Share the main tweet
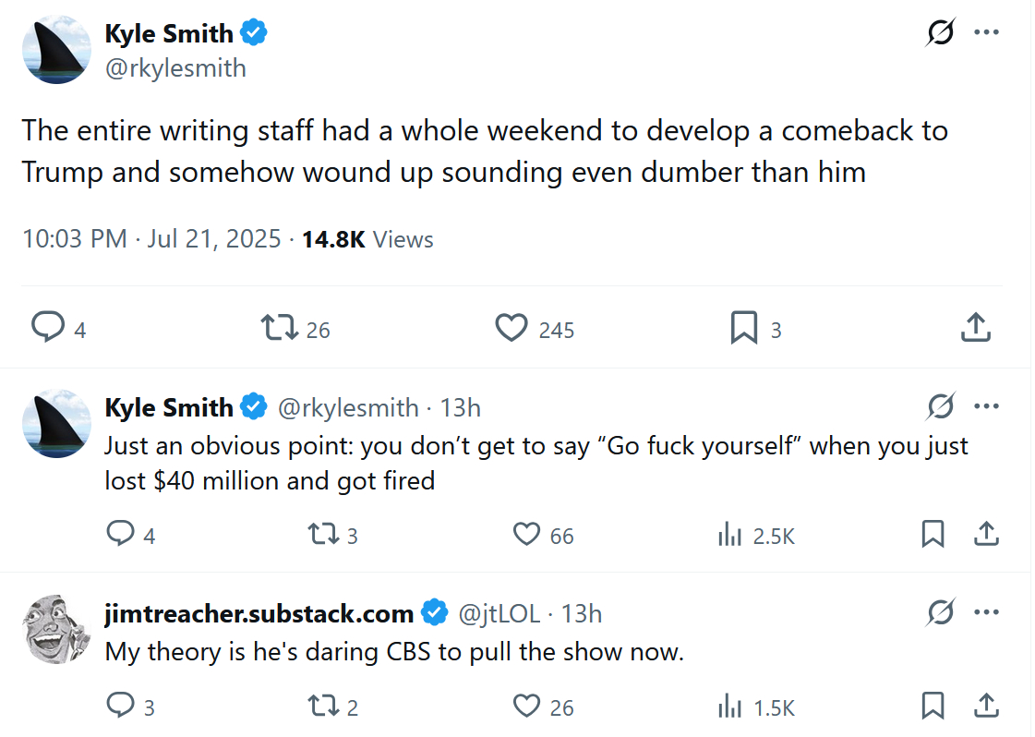 coord(976,327)
